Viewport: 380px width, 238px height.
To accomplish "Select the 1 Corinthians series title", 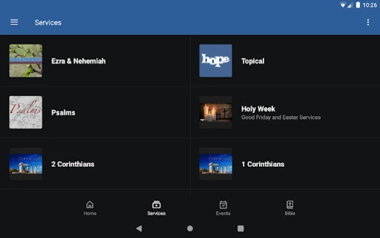I will [x=262, y=164].
